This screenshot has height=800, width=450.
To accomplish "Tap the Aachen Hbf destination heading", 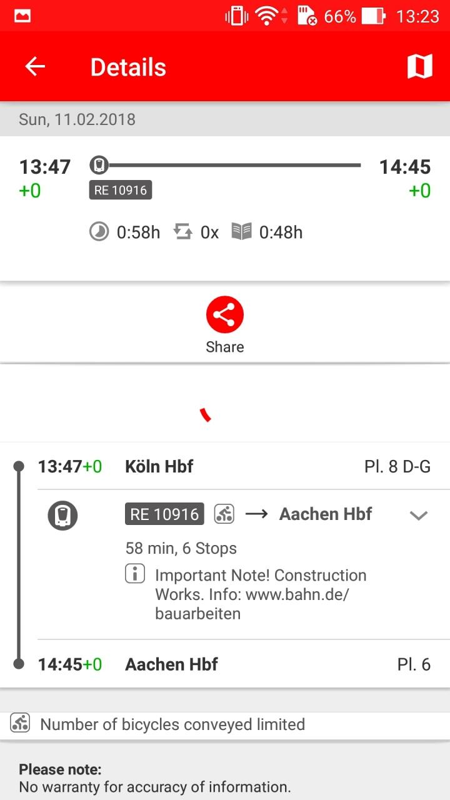I will tap(325, 514).
